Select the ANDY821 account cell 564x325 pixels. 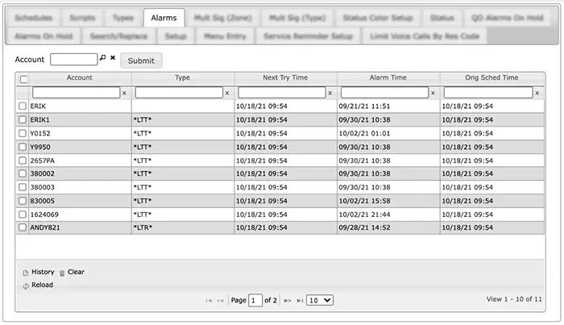tap(80, 228)
